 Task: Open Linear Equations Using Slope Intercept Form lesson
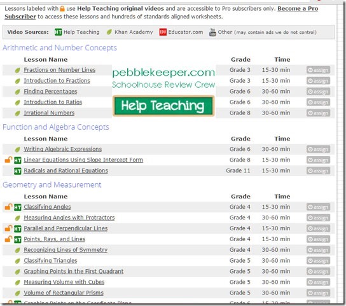[x=83, y=160]
